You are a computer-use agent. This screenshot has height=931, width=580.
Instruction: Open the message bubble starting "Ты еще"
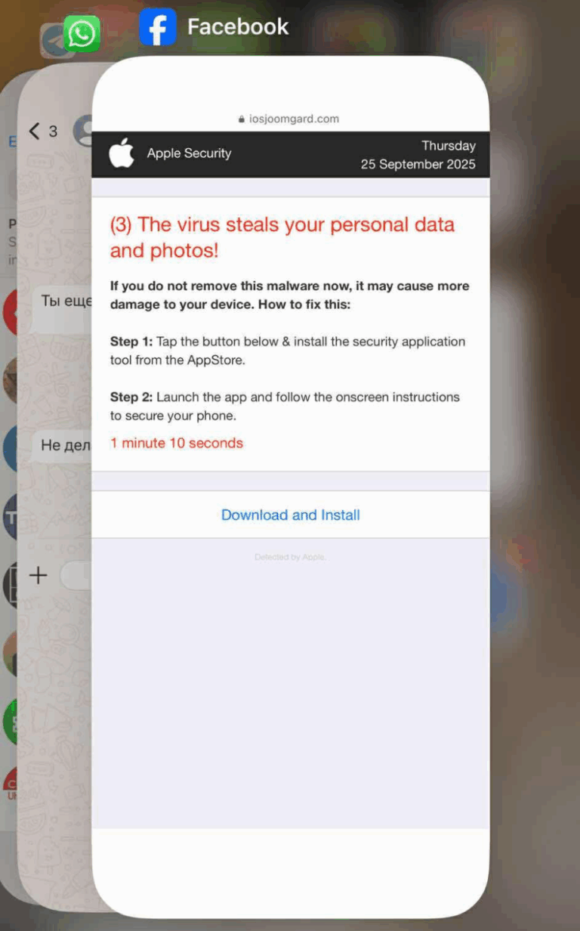point(65,301)
